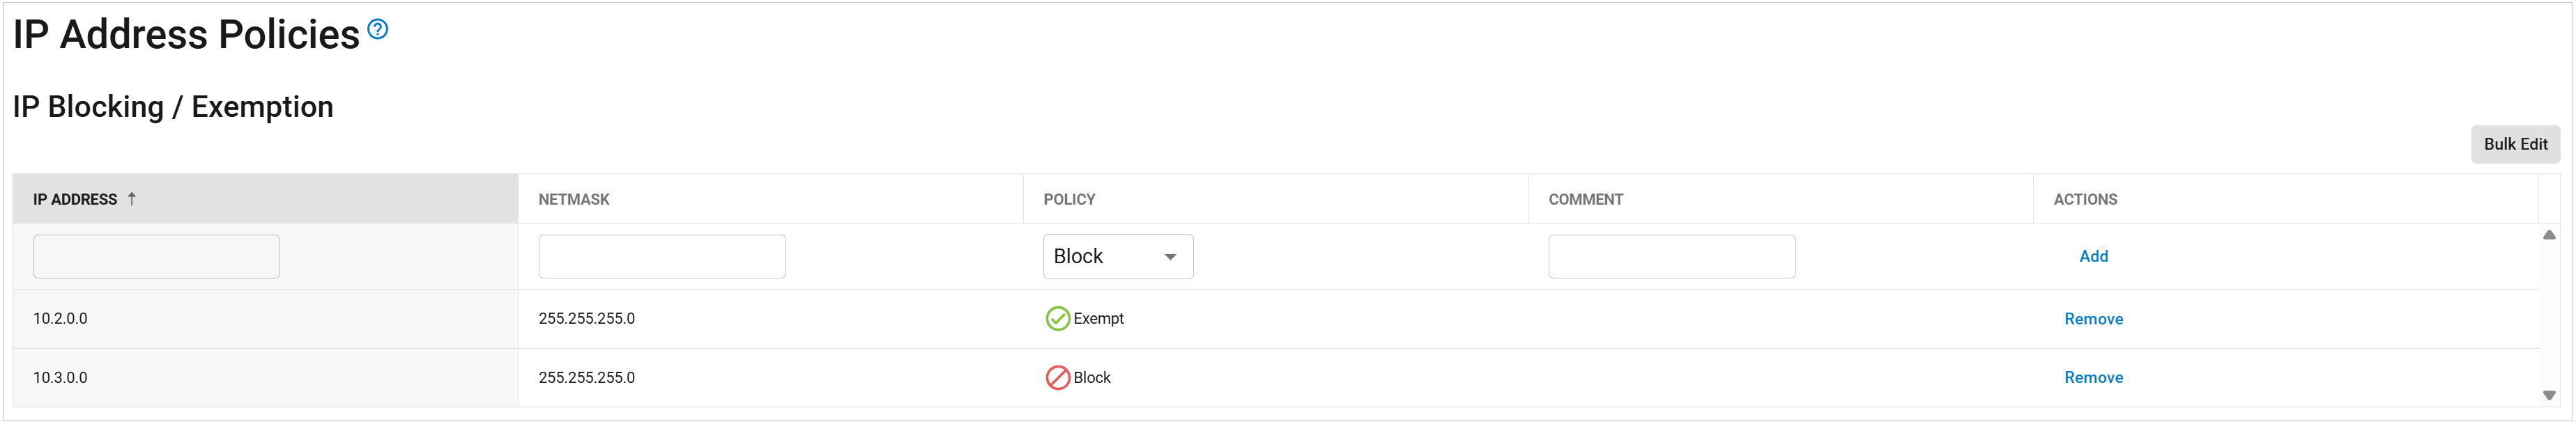Screen dimensions: 2576x424
Task: Open help icon next to IP Address Policies
Action: (377, 29)
